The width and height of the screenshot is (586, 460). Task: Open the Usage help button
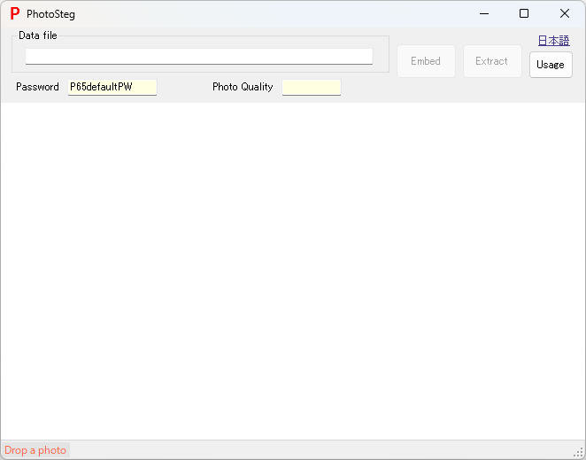551,65
